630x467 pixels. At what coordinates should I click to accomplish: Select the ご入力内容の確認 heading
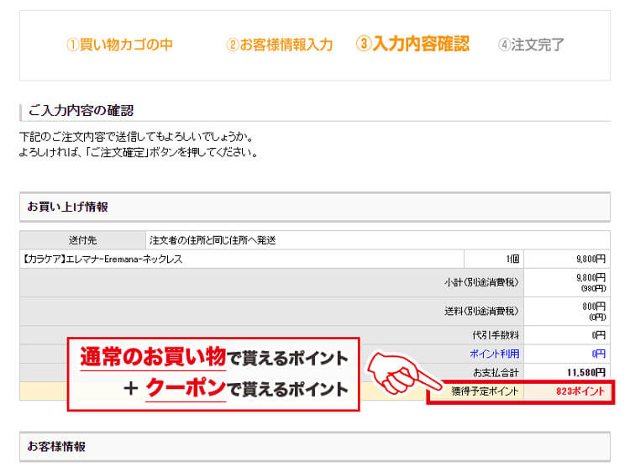(81, 111)
